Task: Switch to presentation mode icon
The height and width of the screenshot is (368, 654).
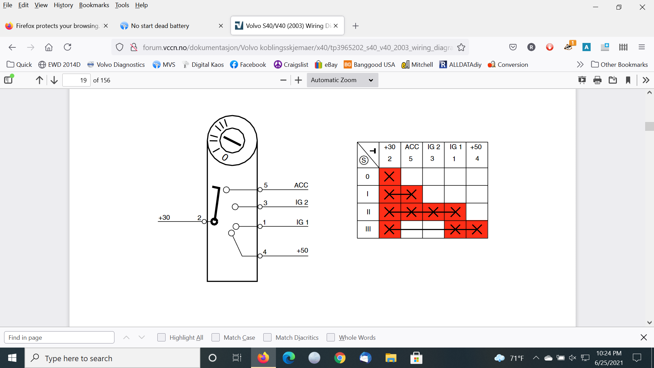Action: (582, 80)
